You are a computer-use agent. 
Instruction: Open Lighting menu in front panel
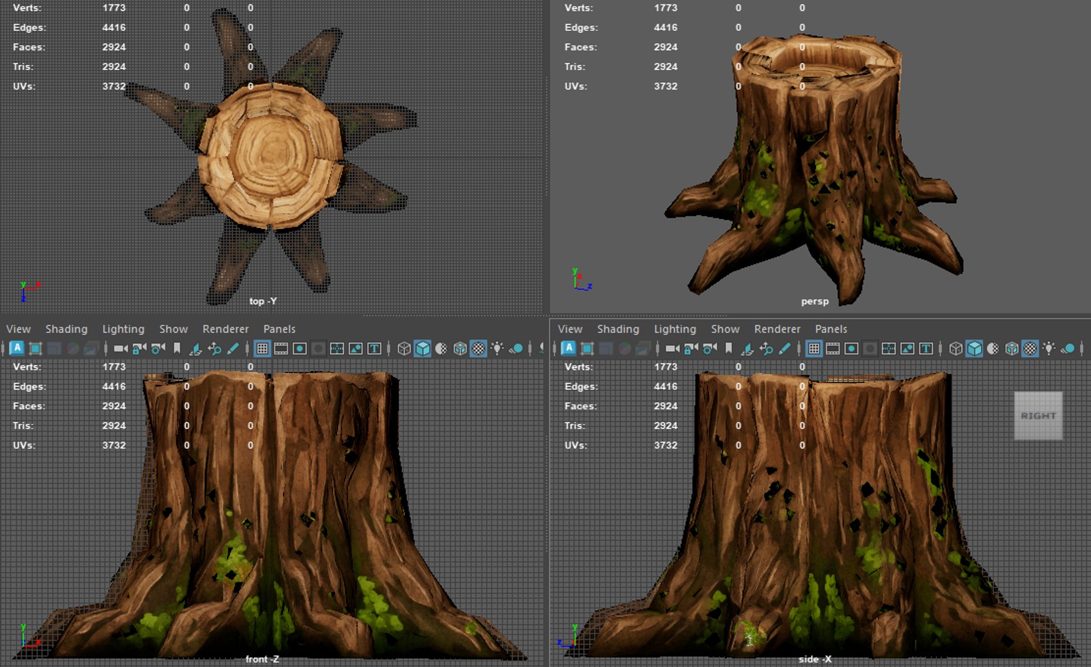(x=123, y=329)
